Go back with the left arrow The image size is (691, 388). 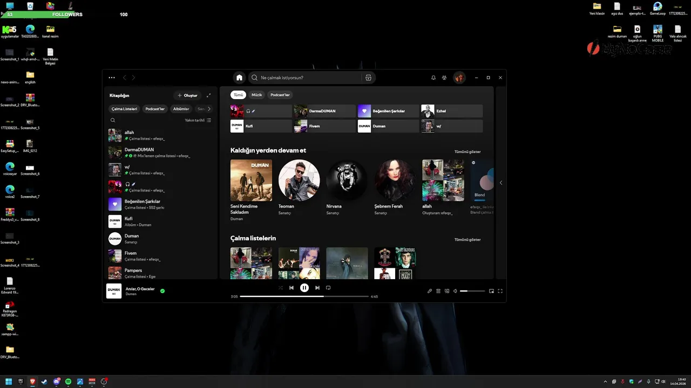pyautogui.click(x=125, y=78)
